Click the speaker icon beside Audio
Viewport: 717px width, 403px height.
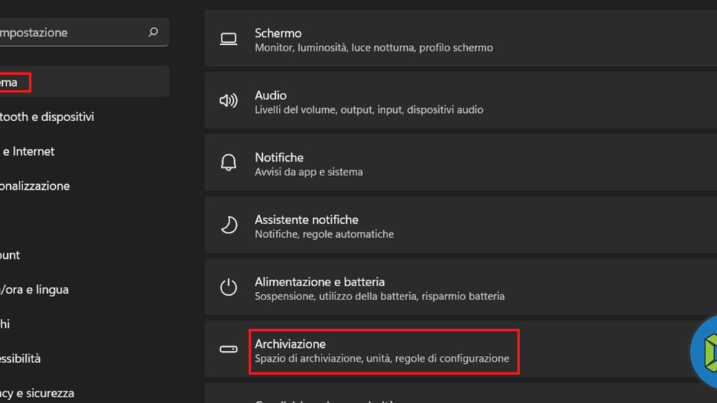[228, 101]
